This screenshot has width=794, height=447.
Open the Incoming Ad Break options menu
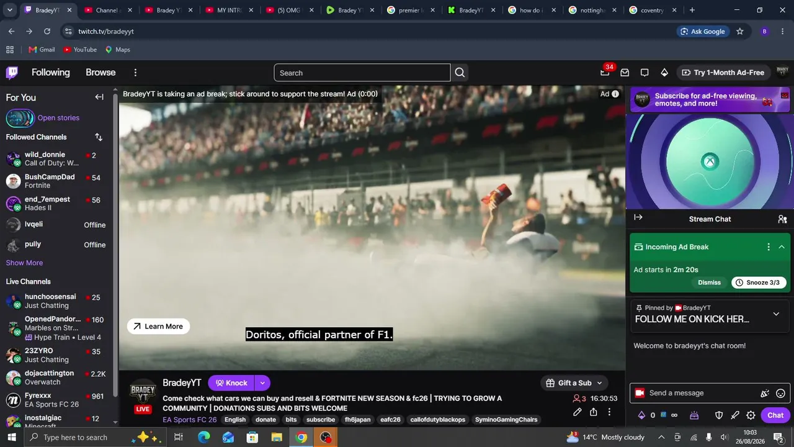769,247
